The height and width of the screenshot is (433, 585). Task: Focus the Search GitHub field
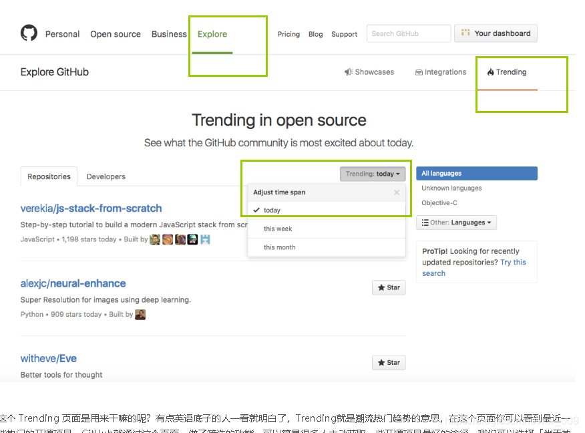409,33
